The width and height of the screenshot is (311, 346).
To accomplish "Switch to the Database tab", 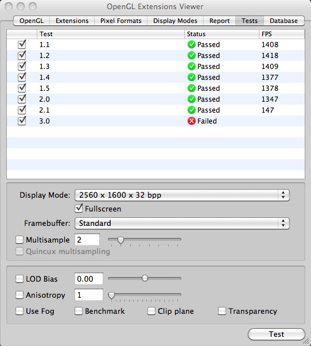I will tap(284, 21).
